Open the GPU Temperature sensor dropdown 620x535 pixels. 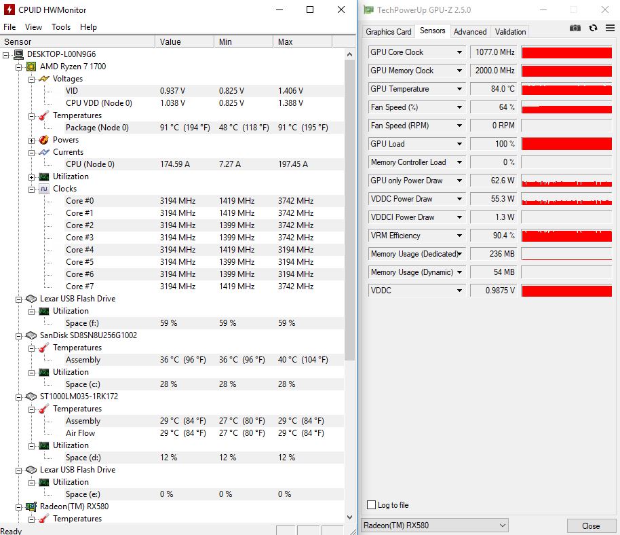pyautogui.click(x=459, y=89)
